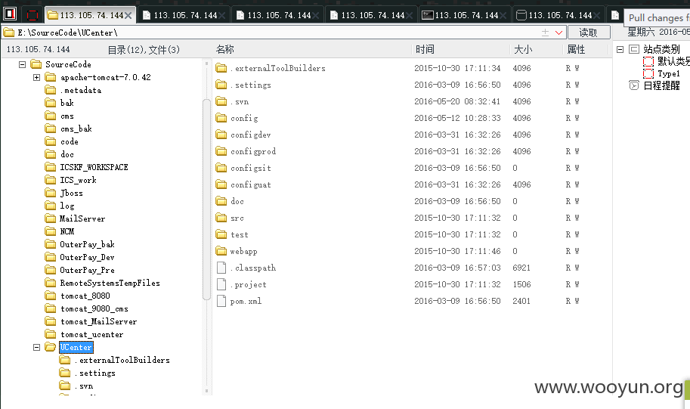This screenshot has height=409, width=690.
Task: Click the .project file icon
Action: [221, 284]
